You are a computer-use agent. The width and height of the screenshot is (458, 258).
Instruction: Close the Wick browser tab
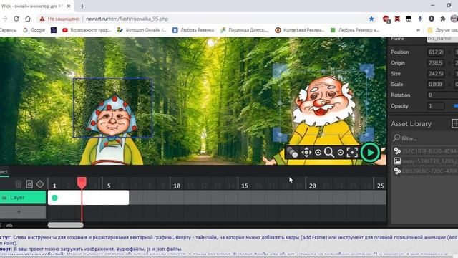[69, 6]
